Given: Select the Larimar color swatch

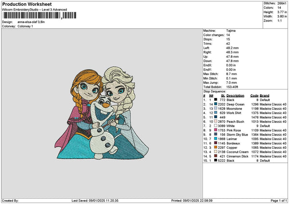Looking at the screenshot, I should [x=215, y=139].
